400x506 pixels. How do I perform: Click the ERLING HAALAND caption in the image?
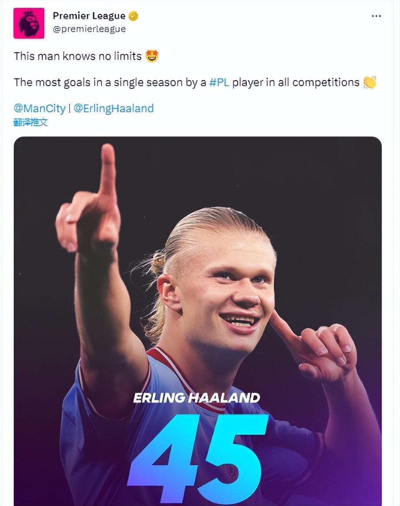(x=196, y=398)
